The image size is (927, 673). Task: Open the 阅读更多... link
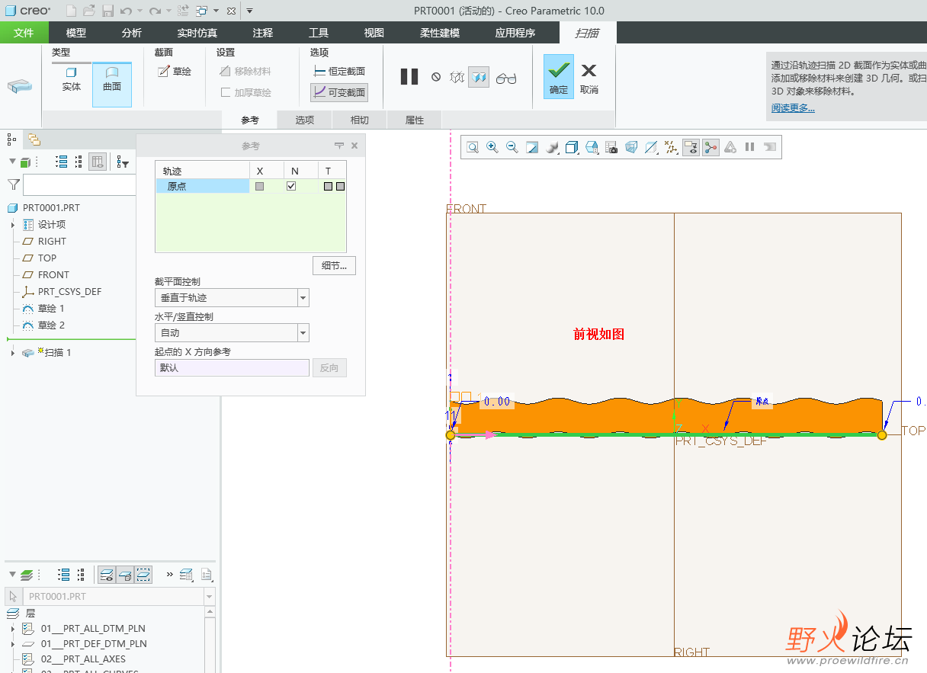(x=793, y=108)
